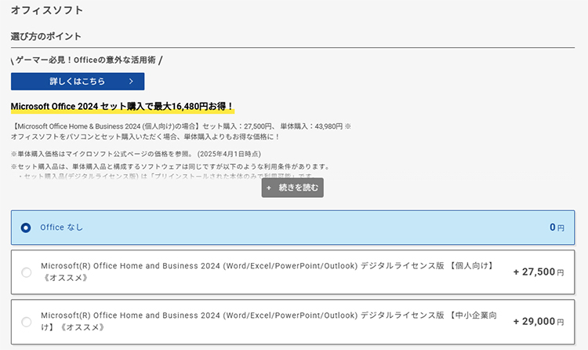Click the + 27,500円 price
This screenshot has height=350, width=588.
click(x=538, y=272)
